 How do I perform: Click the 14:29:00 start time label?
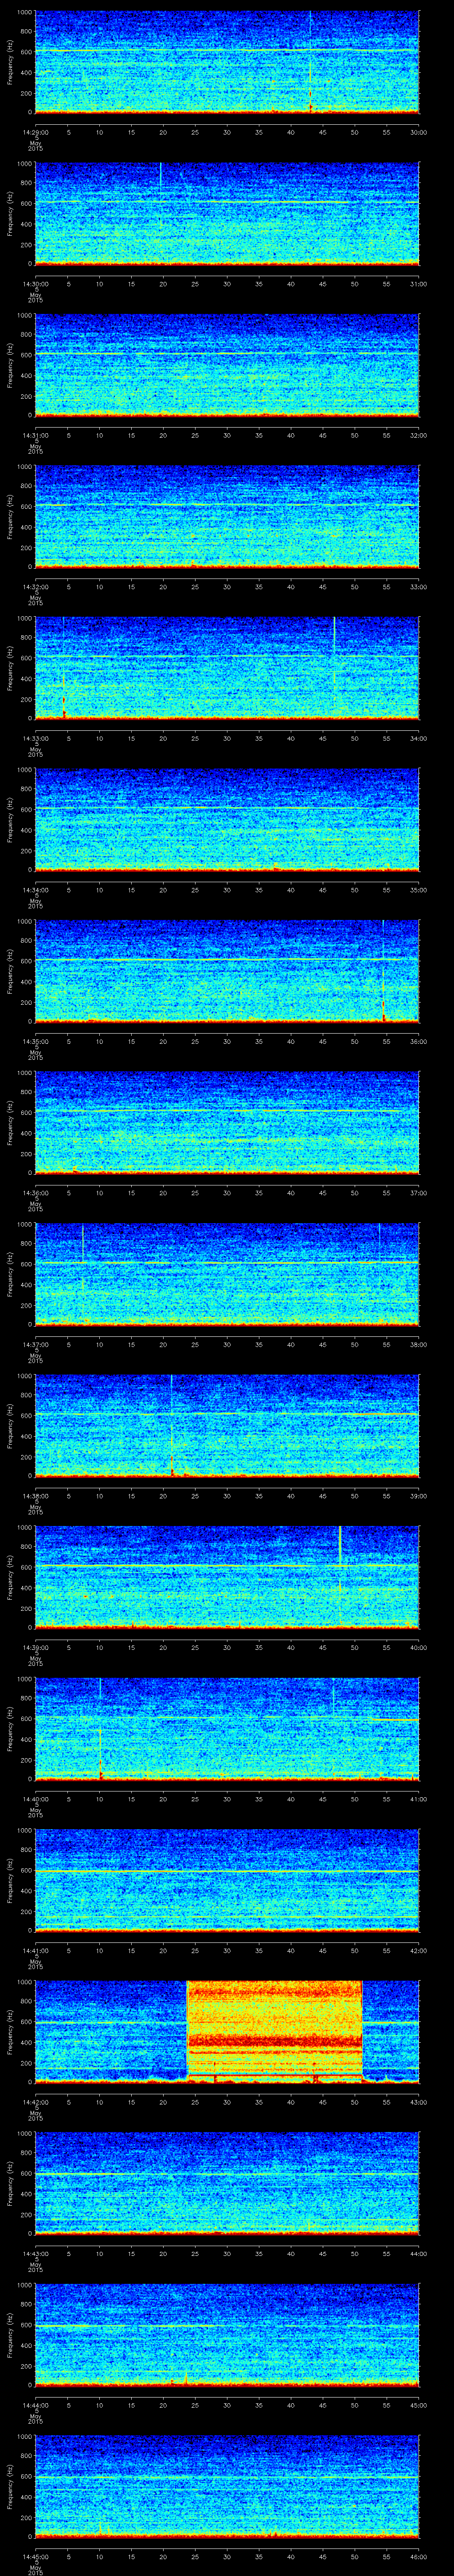point(35,132)
